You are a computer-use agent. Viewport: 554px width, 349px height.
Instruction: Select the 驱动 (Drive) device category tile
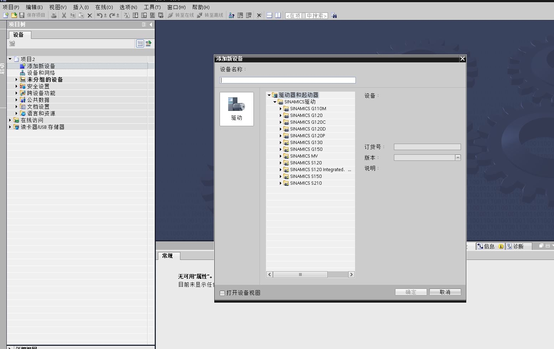(236, 109)
